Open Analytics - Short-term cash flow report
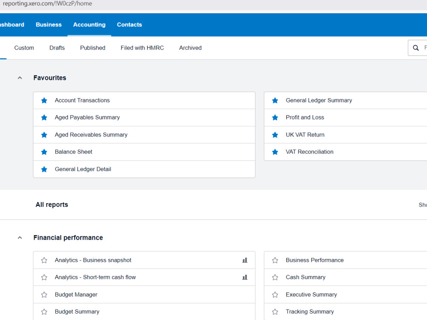427x320 pixels. 95,277
